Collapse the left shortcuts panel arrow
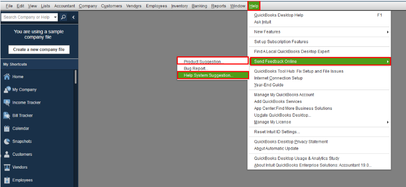 pos(73,17)
